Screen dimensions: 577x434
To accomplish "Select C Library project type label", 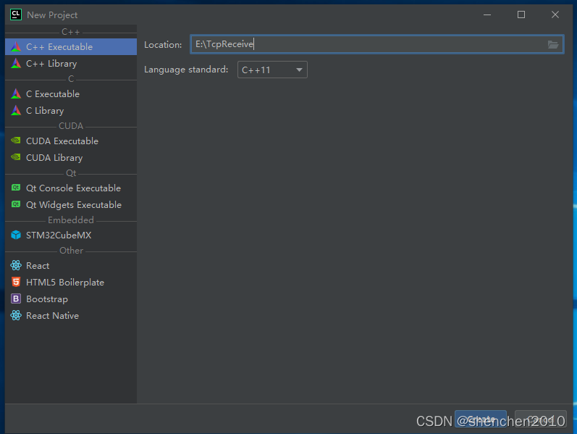I will (x=45, y=111).
